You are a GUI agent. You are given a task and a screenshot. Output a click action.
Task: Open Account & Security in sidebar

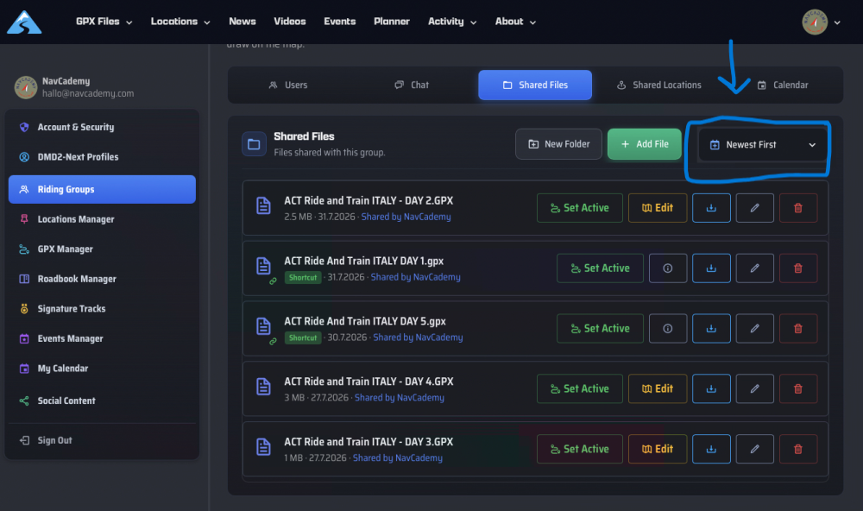pos(102,127)
